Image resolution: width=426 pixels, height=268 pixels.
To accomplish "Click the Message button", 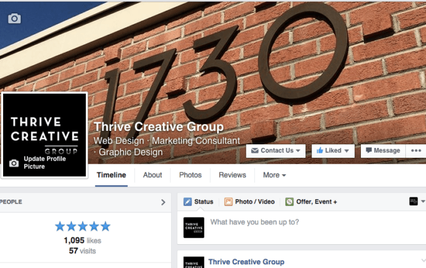I will (383, 150).
